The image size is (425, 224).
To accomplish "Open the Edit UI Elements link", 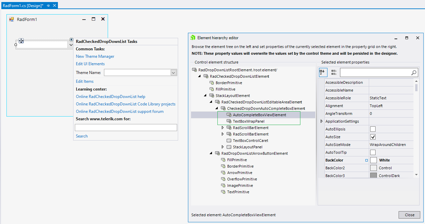I will [90, 64].
